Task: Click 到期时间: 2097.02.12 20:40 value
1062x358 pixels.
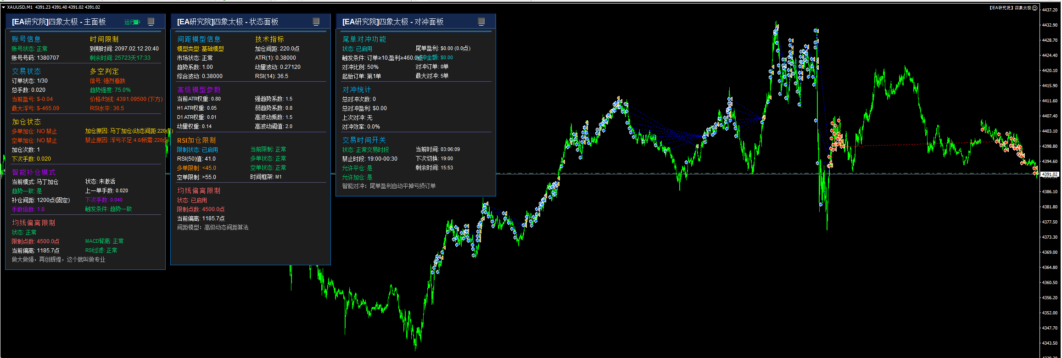Action: 124,49
